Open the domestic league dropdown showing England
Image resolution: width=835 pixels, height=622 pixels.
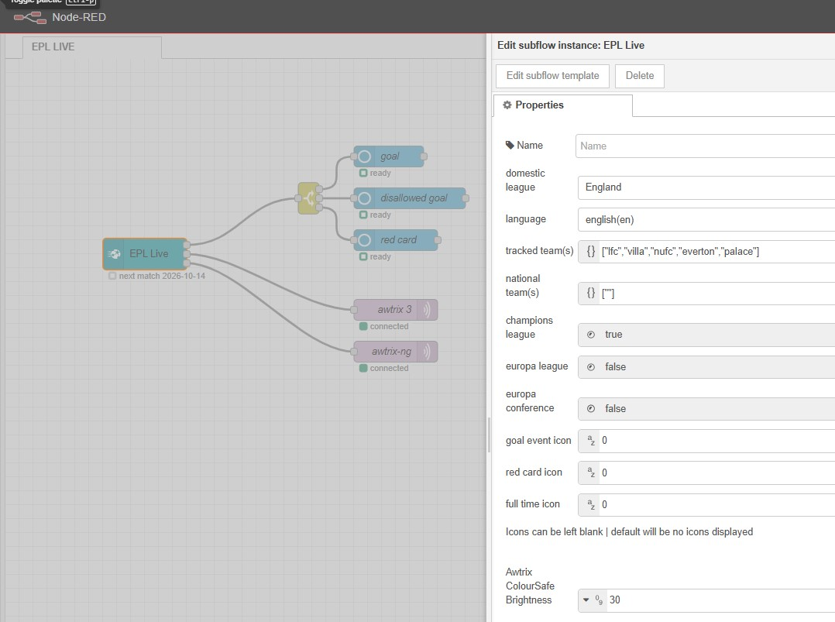pyautogui.click(x=706, y=187)
